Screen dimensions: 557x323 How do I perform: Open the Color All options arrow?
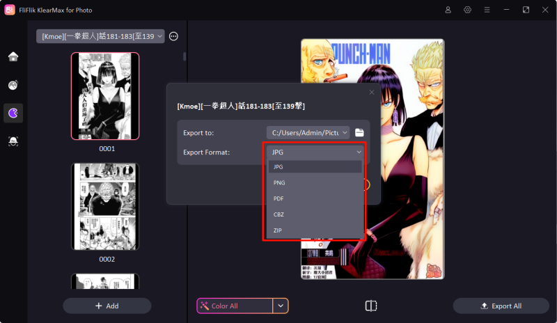(281, 306)
